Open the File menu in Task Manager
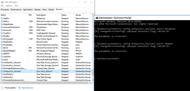The image size is (190, 91). tap(2, 6)
